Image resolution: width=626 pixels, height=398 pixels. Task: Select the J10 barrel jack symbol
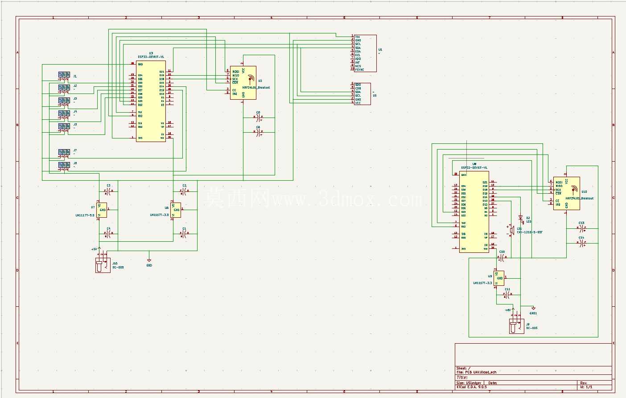pyautogui.click(x=103, y=265)
